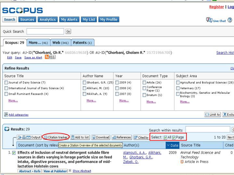Click the Article in Press icon
This screenshot has height=175, width=234.
point(182,162)
